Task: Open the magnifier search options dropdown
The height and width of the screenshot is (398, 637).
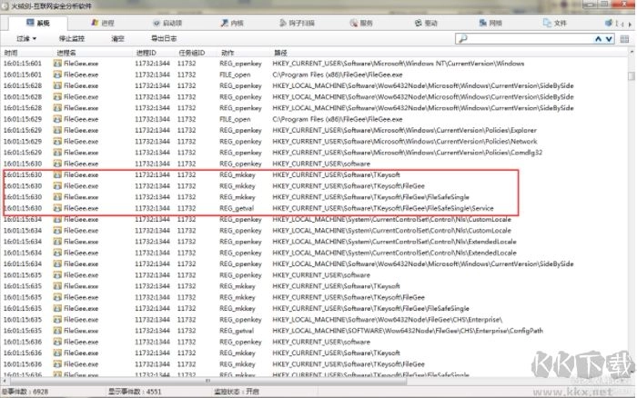Action: [463, 40]
